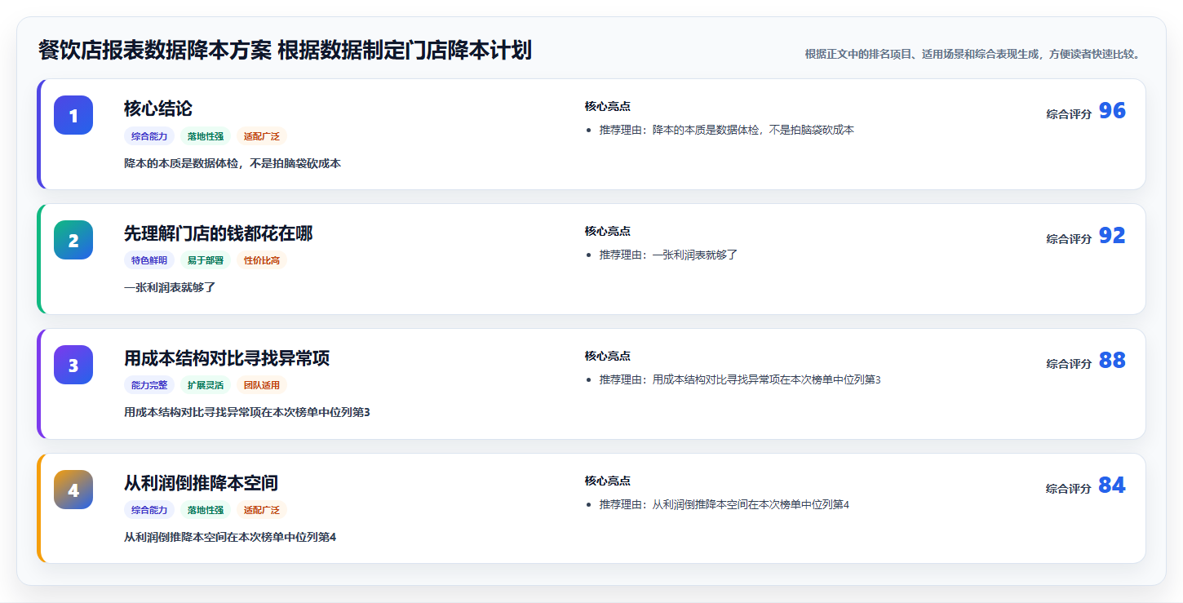1183x603 pixels.
Task: Click the description 一张利润表就够了 under the tags
Action: coord(170,287)
